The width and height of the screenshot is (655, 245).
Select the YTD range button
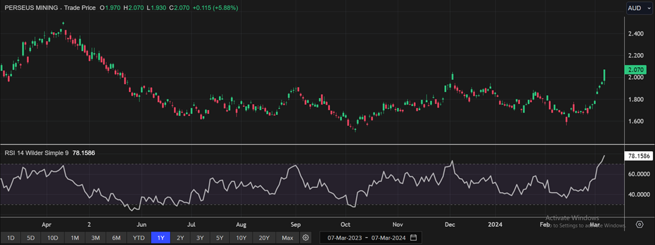pyautogui.click(x=138, y=238)
